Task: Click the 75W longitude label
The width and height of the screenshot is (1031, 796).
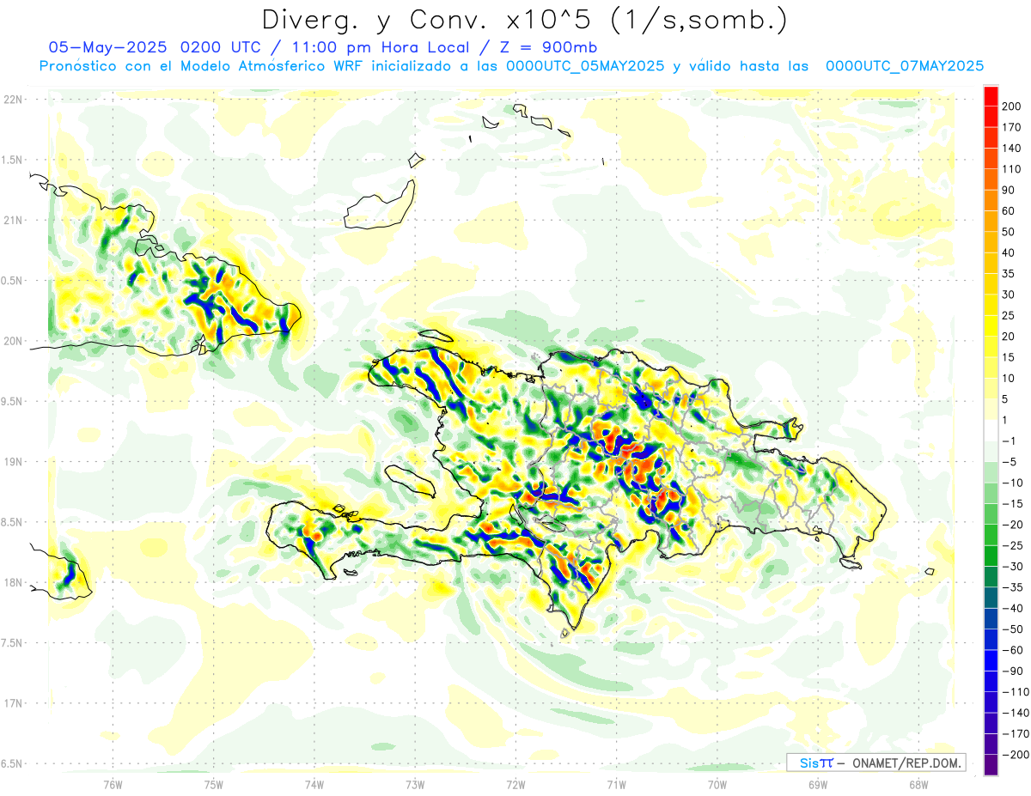Action: [x=214, y=785]
